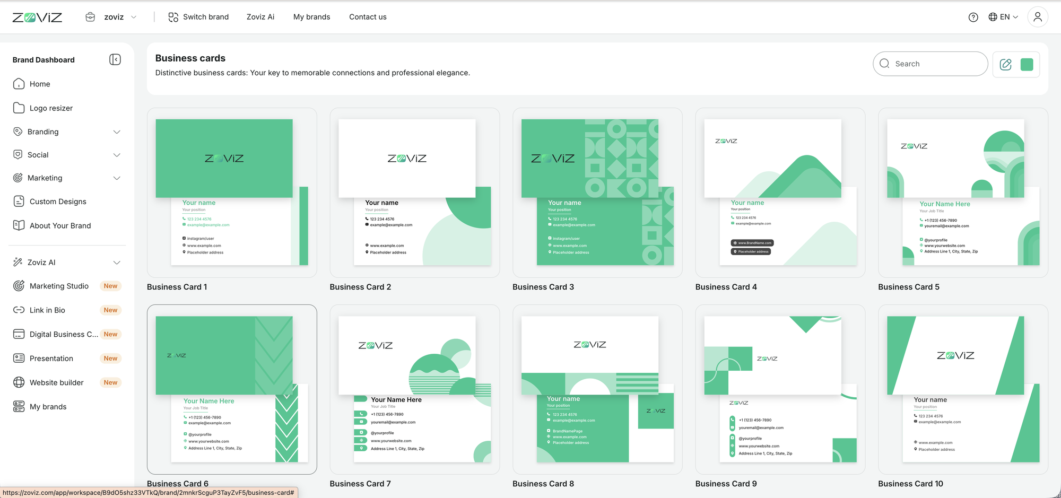Select Business Card 5 template preview
Image resolution: width=1061 pixels, height=498 pixels.
[x=963, y=193]
